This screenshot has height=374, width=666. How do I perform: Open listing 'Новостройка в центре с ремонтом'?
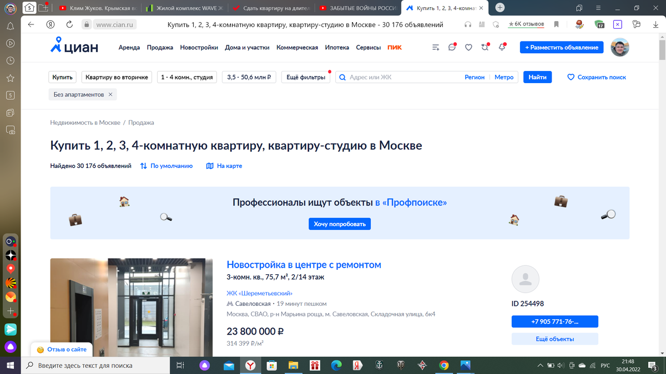coord(304,265)
